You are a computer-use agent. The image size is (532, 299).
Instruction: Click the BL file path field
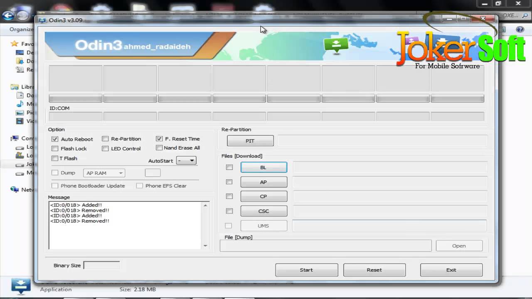pos(390,167)
